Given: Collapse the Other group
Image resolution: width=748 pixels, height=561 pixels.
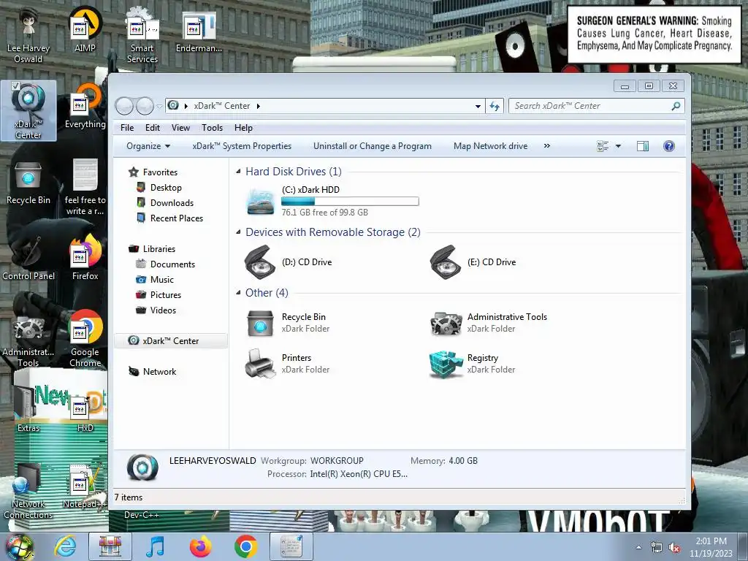Looking at the screenshot, I should (238, 292).
